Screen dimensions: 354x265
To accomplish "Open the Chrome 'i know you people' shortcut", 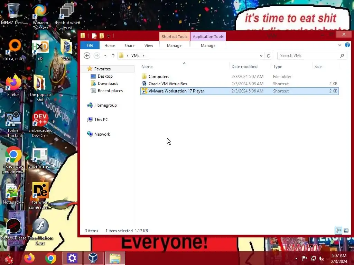I will pyautogui.click(x=13, y=160).
